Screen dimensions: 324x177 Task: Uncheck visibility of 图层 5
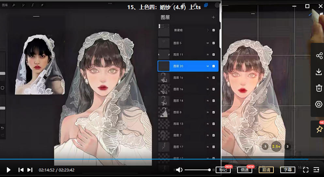tap(214, 43)
